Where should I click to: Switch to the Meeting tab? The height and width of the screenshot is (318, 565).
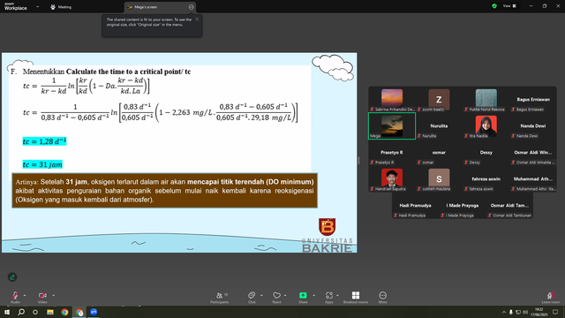(61, 7)
